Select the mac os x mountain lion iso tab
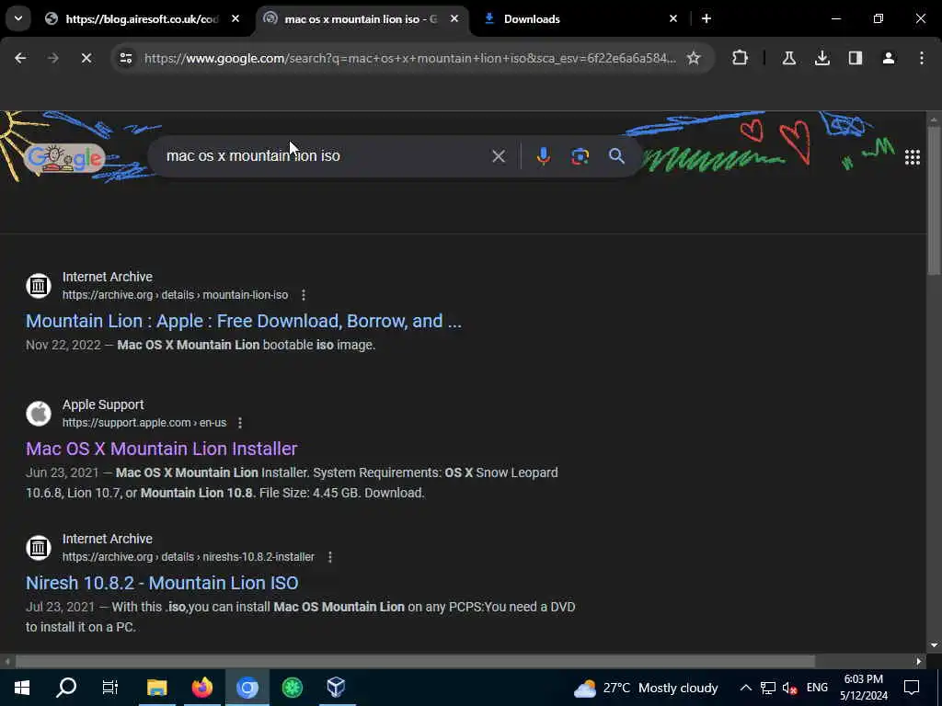The width and height of the screenshot is (942, 706). tap(361, 19)
